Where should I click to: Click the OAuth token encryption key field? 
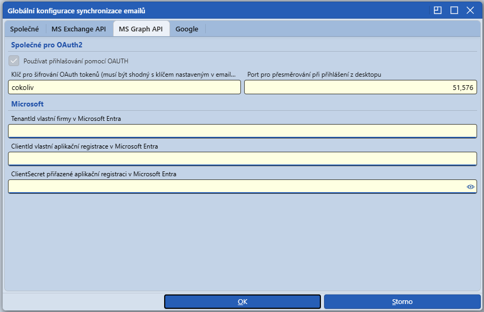pyautogui.click(x=124, y=87)
